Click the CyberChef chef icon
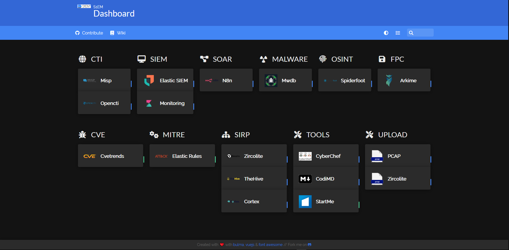The image size is (509, 250). pyautogui.click(x=305, y=156)
